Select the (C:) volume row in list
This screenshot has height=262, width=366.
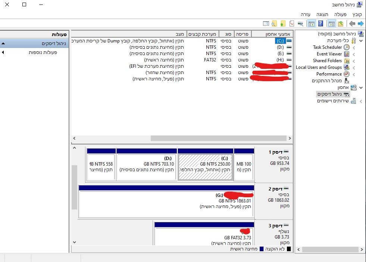182,41
